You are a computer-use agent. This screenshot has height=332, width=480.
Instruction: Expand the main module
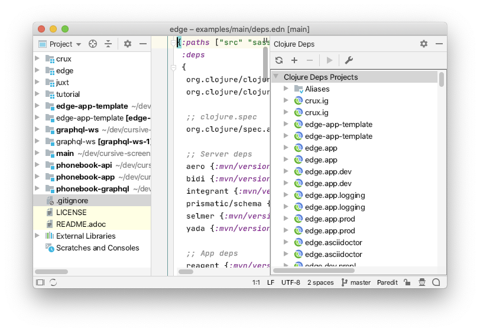[x=37, y=153]
